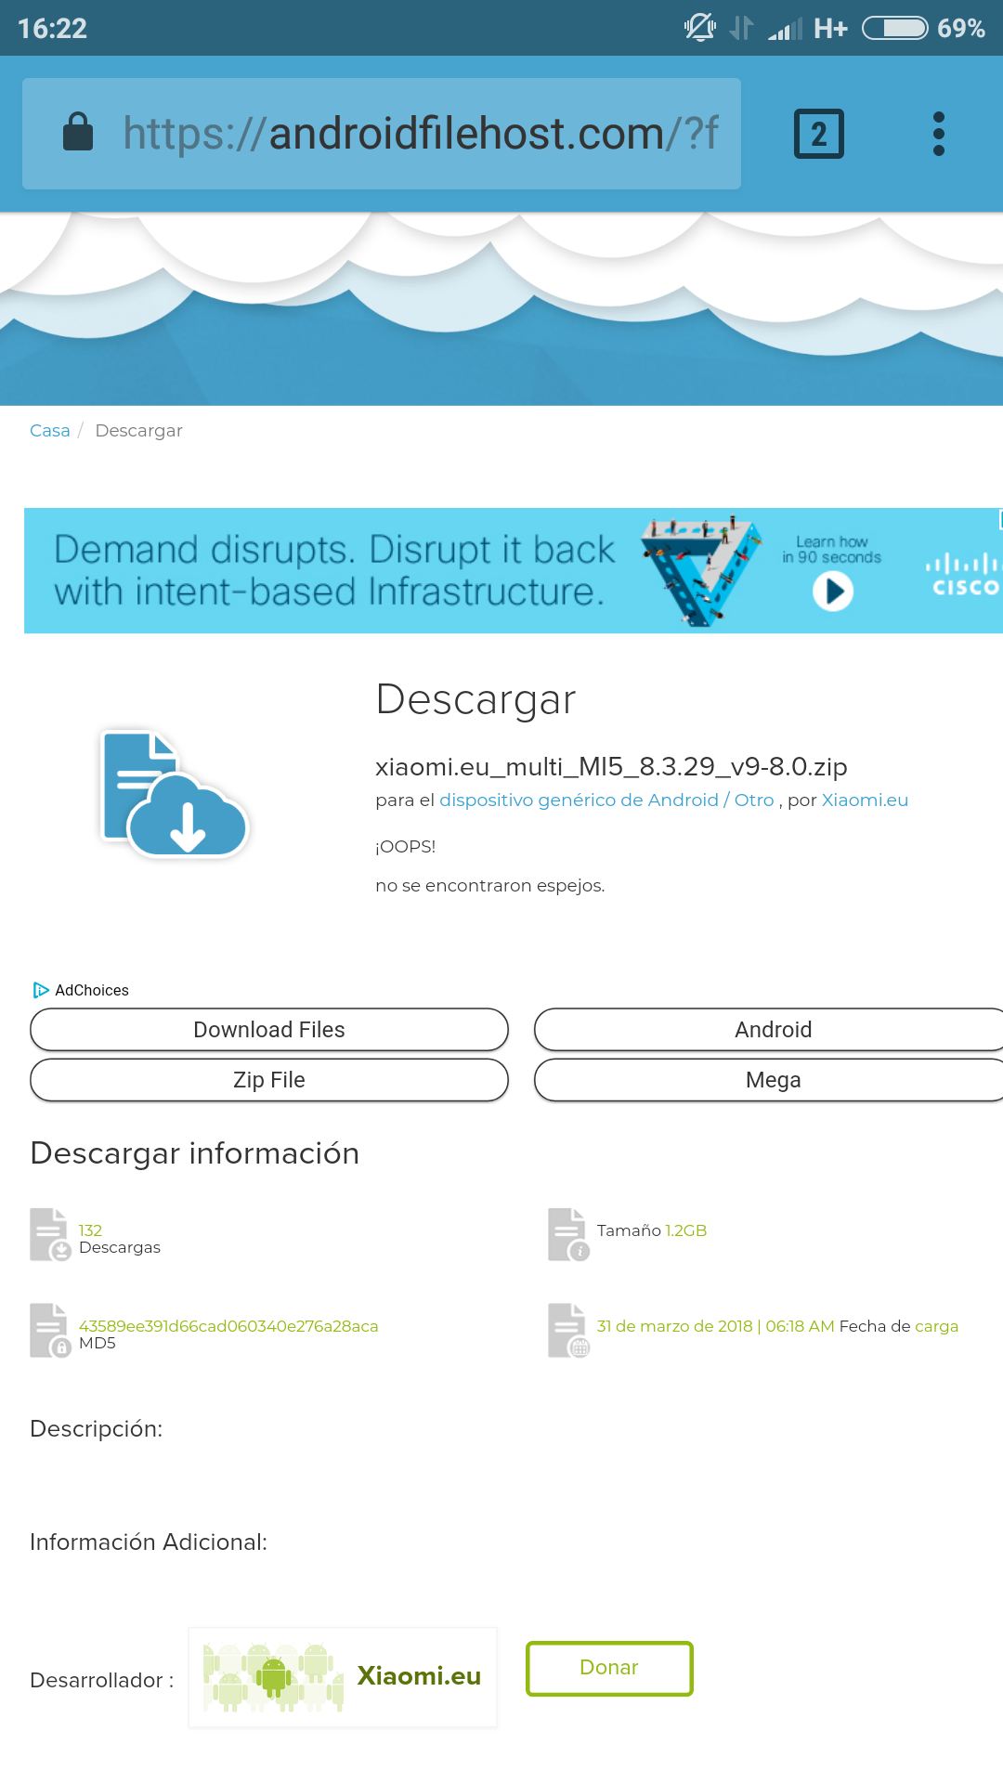Tap the 16:22 clock in status bar
The height and width of the screenshot is (1783, 1003).
52,29
